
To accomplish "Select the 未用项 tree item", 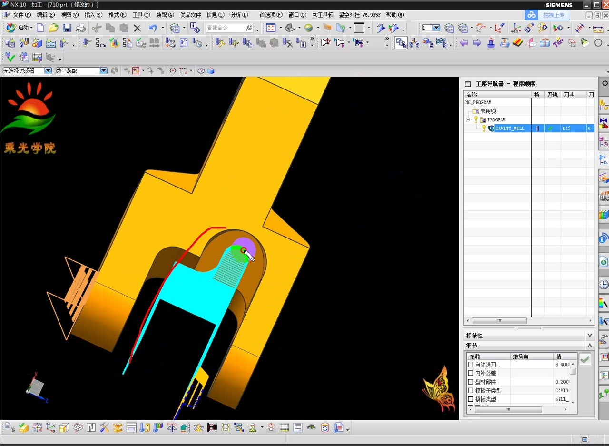I will 488,111.
